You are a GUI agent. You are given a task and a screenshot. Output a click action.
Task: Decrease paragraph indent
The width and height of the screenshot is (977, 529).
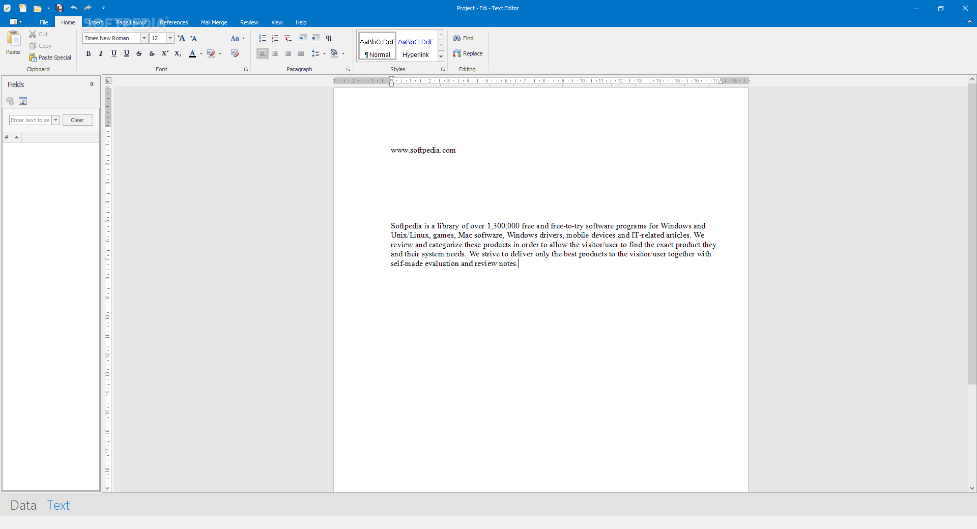[303, 38]
